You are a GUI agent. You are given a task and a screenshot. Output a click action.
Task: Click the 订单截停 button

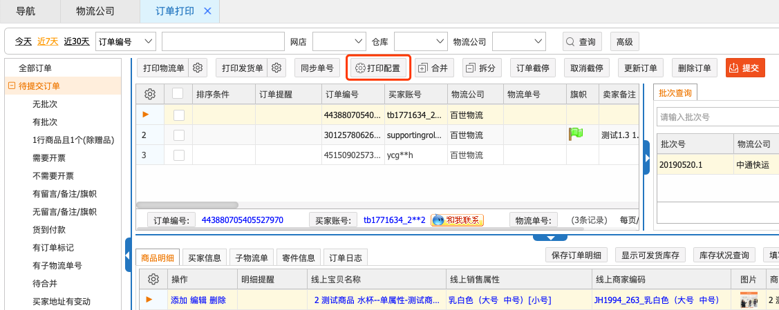coord(532,68)
